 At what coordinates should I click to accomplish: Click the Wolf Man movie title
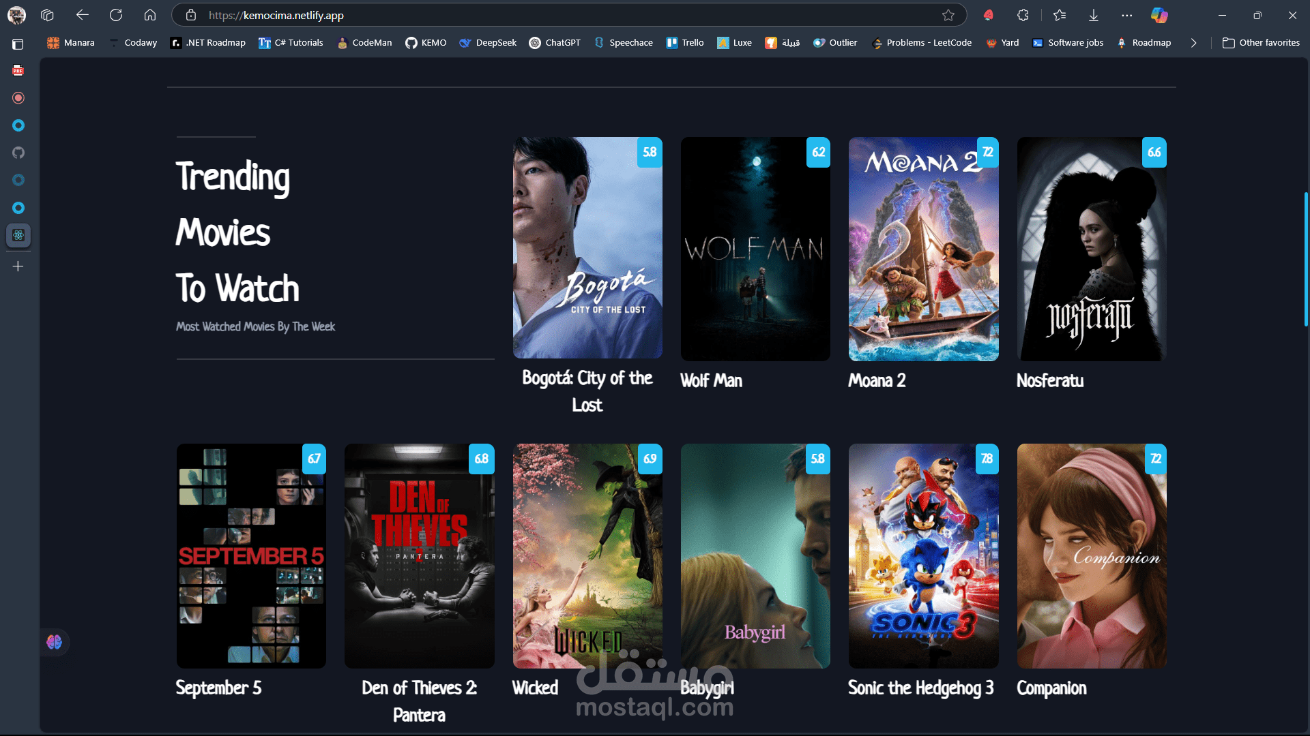711,381
